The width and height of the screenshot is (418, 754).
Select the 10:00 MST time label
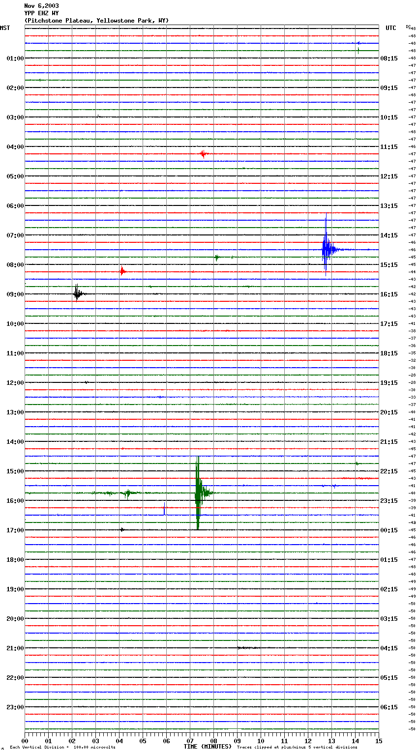[x=15, y=324]
